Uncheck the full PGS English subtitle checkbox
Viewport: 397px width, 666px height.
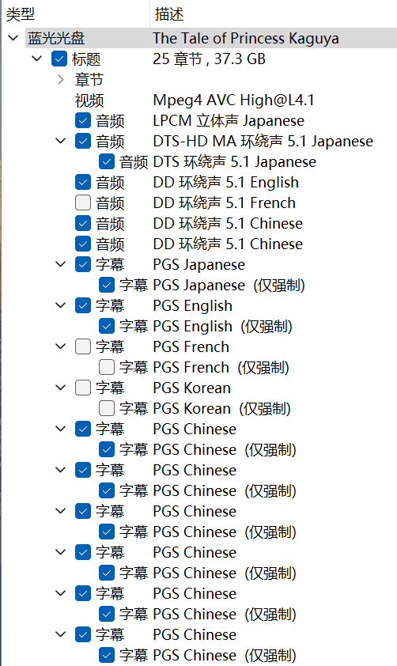tap(83, 305)
